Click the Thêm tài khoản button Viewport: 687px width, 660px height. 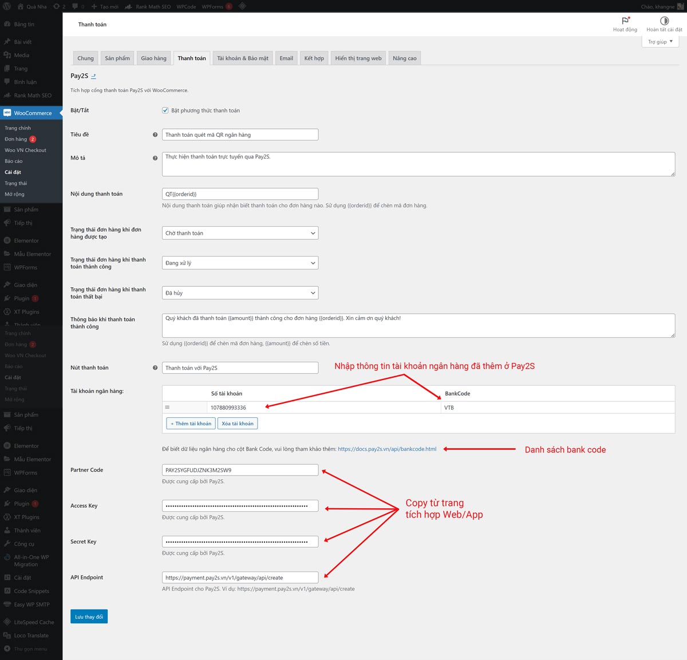coord(191,424)
